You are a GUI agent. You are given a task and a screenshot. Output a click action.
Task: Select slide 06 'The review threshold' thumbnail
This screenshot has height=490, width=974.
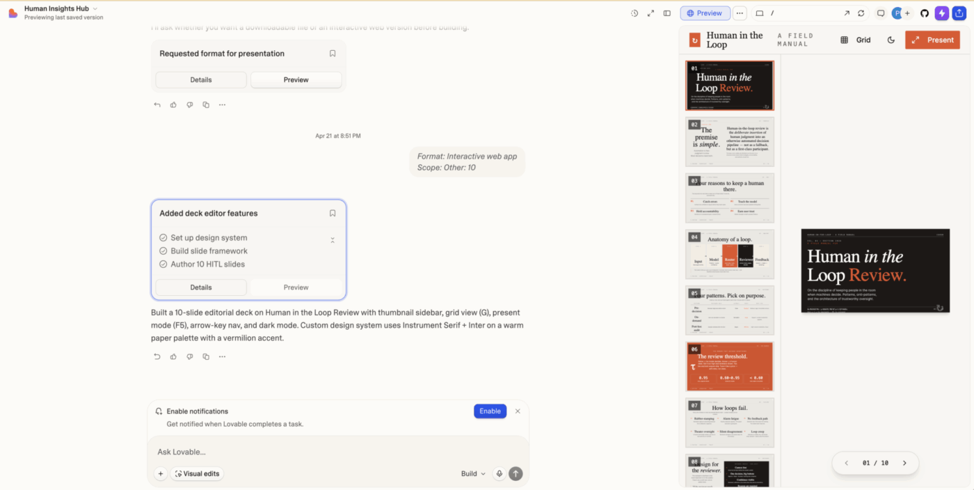click(730, 367)
